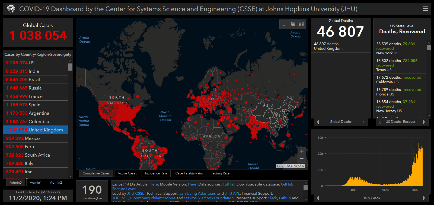
Task: Click the country list scrollbar thumb
Action: [x=70, y=67]
